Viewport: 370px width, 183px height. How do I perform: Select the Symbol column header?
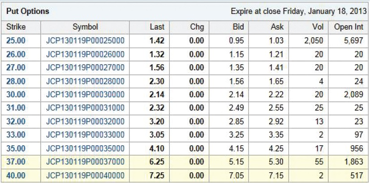[85, 27]
